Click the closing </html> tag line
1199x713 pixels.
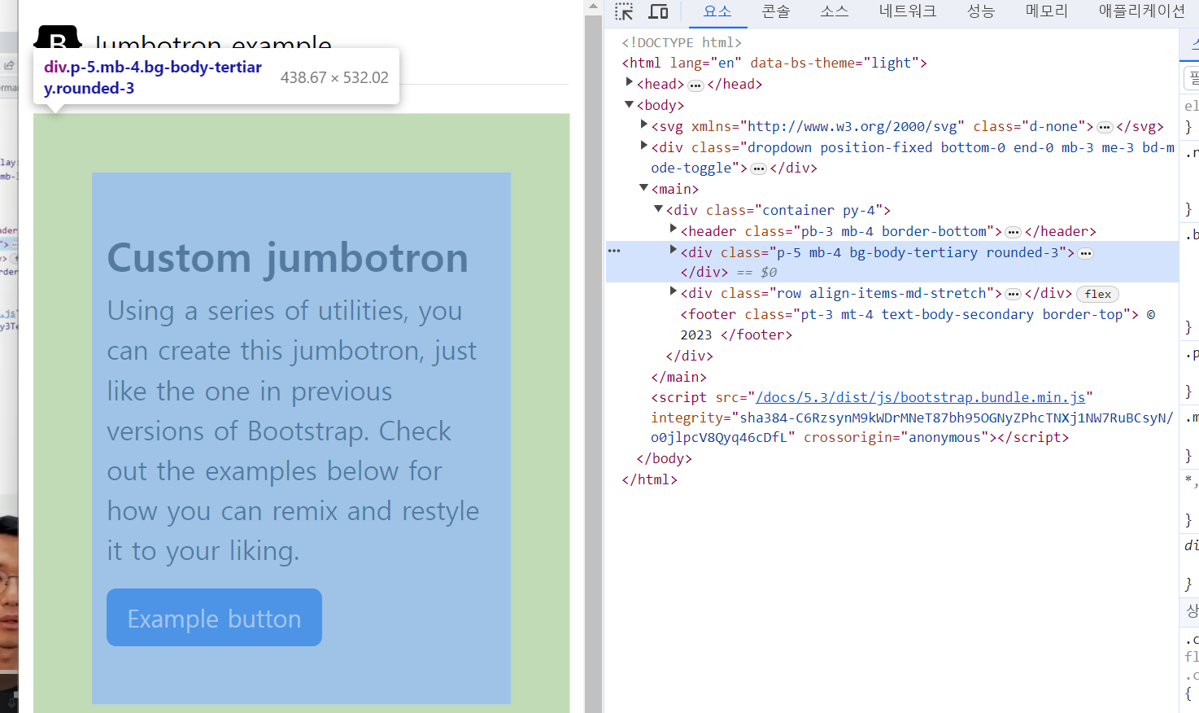click(x=649, y=479)
